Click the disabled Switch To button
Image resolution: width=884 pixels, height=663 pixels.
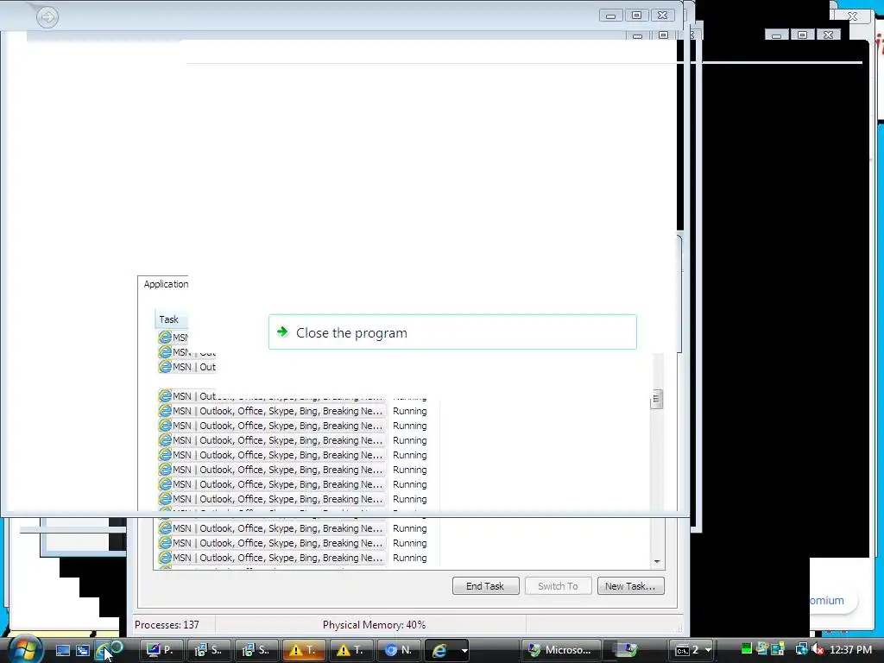pos(558,586)
